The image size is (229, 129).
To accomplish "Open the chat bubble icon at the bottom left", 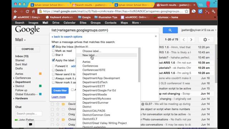I will [x=30, y=124].
